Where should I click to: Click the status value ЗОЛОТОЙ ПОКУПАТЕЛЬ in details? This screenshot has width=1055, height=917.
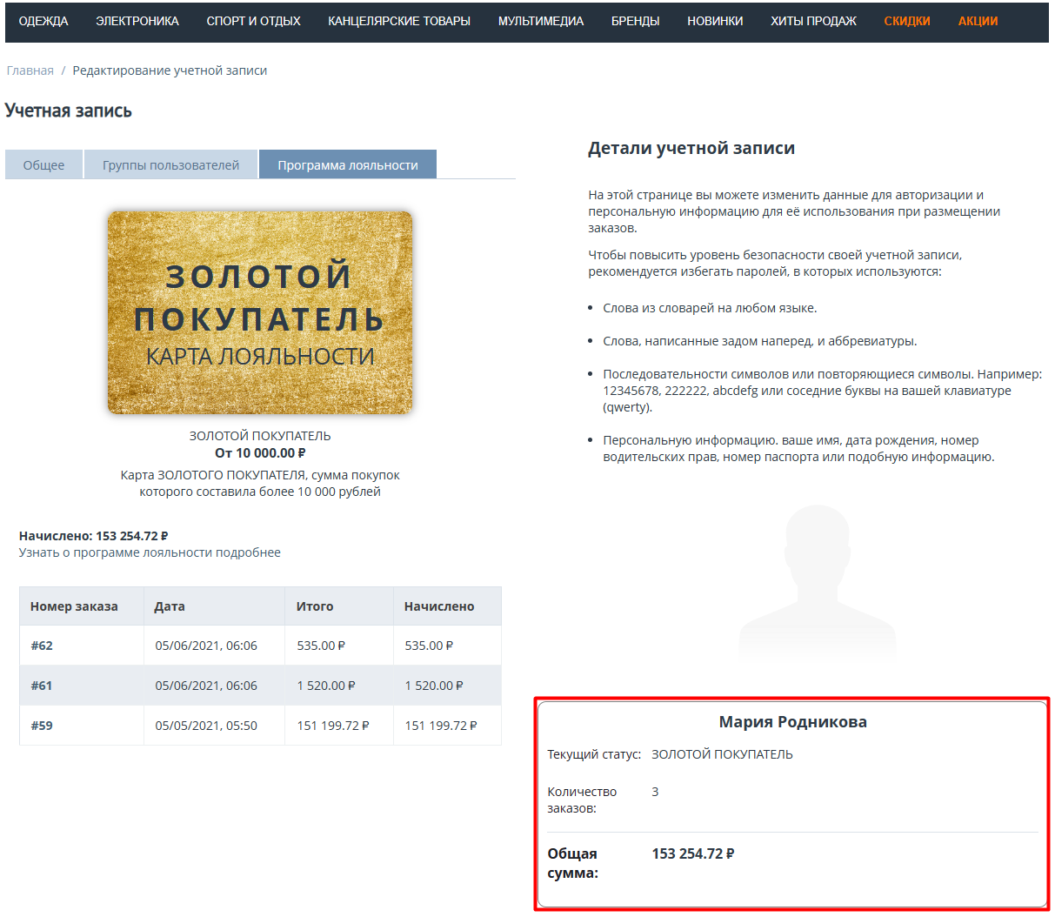(722, 754)
